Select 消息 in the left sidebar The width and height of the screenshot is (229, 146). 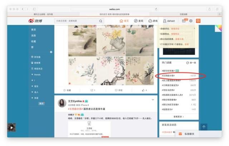(33, 36)
